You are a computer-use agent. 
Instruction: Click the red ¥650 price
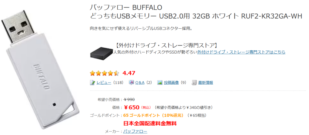pyautogui.click(x=132, y=107)
